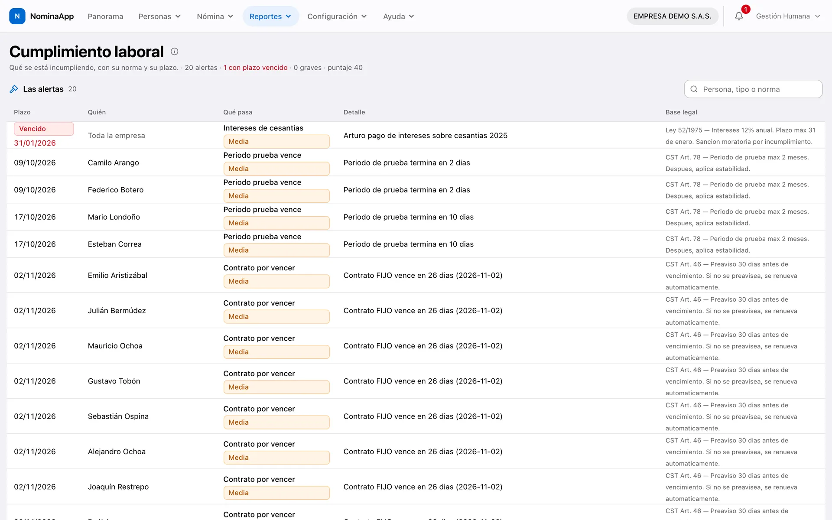
Task: Click the Media badge in Camilo Arango's row
Action: [276, 169]
